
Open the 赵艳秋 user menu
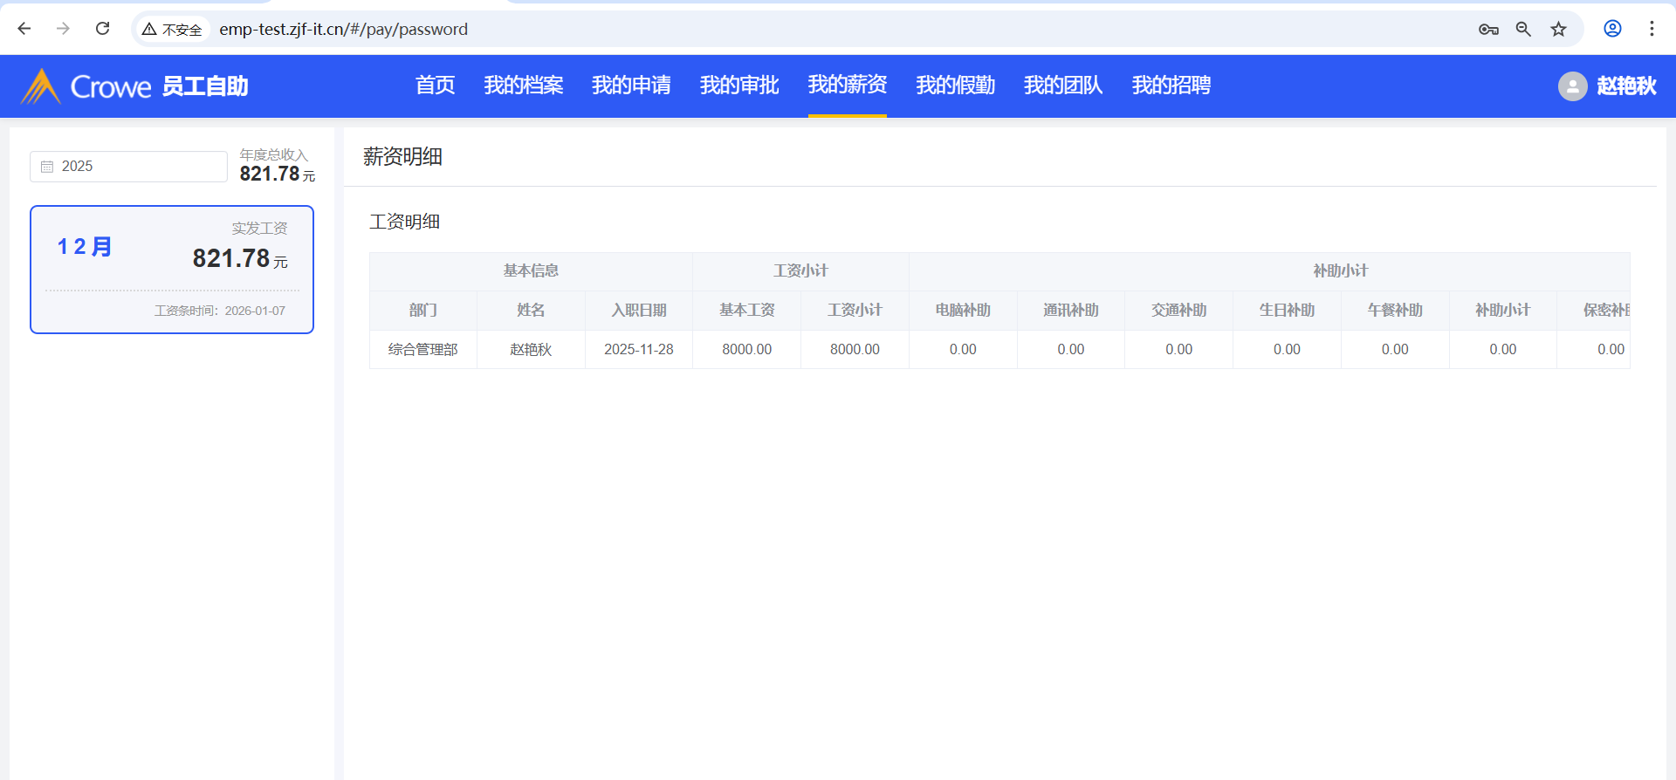click(x=1625, y=86)
